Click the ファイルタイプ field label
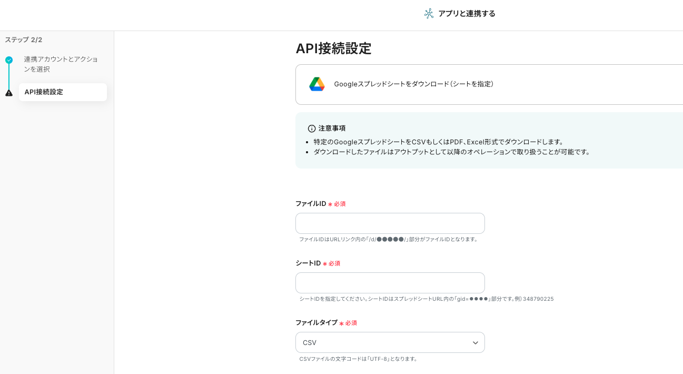Viewport: 683px width, 374px height. point(316,322)
